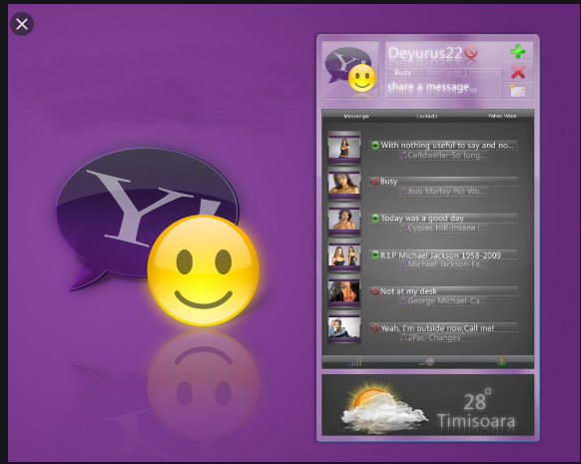Click the Timisoara city label
Image resolution: width=581 pixels, height=464 pixels.
coord(476,421)
